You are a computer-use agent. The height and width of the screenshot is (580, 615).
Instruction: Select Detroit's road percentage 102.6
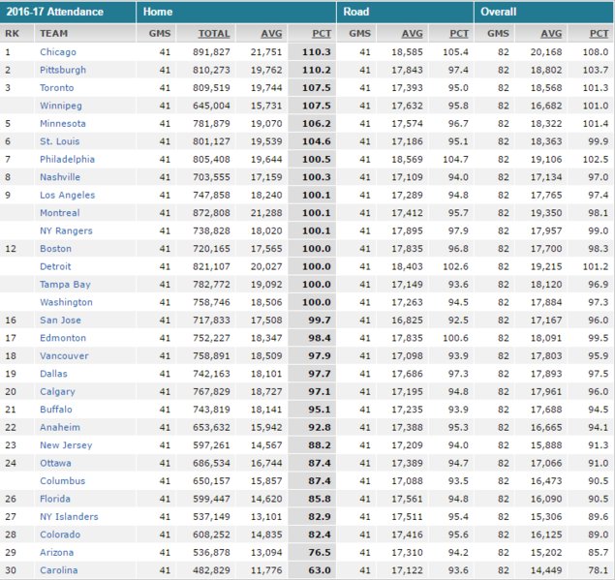pyautogui.click(x=456, y=266)
